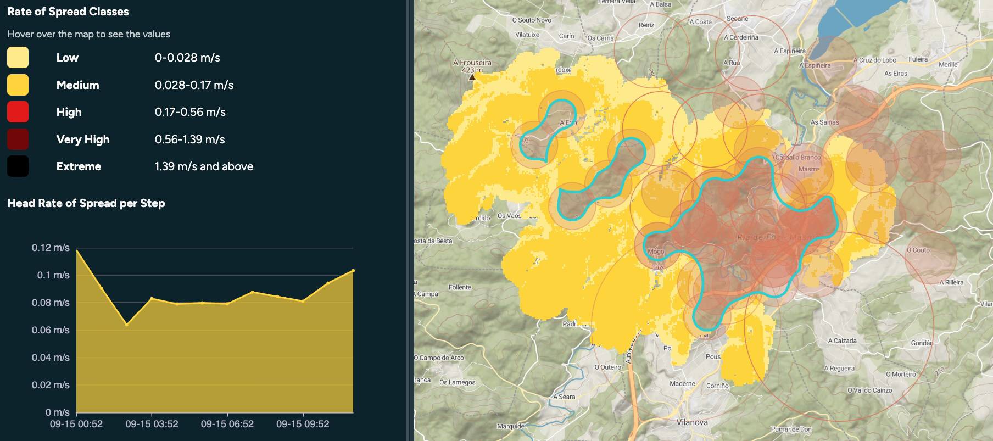Select the O Couto place label
The width and height of the screenshot is (993, 441).
tap(918, 250)
